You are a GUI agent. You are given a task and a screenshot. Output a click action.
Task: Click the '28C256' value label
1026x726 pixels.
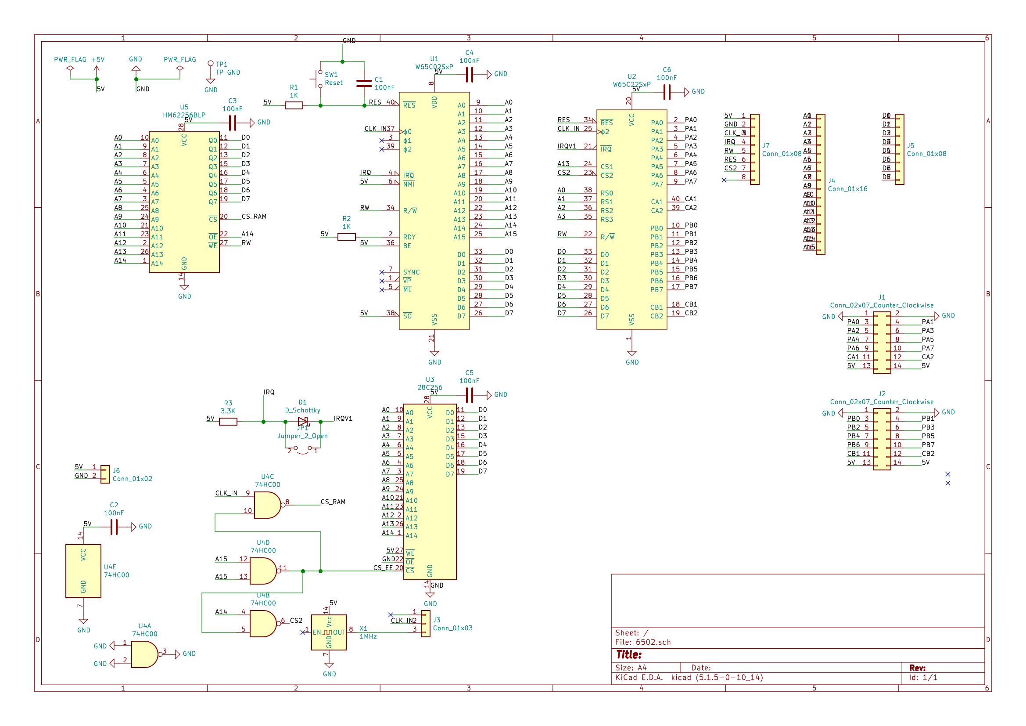[430, 387]
